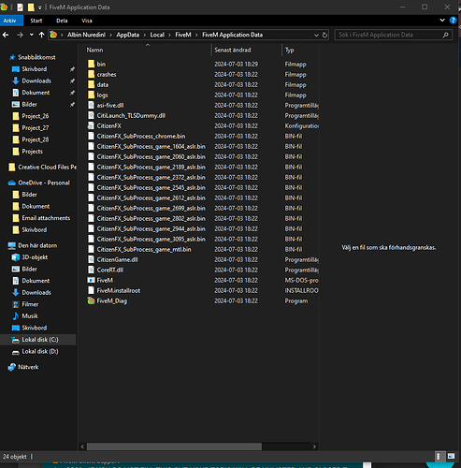Select the data folder icon
This screenshot has width=461, height=468.
coord(91,84)
